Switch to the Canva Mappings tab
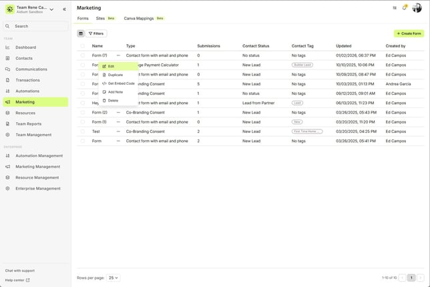This screenshot has width=430, height=287. click(x=138, y=19)
